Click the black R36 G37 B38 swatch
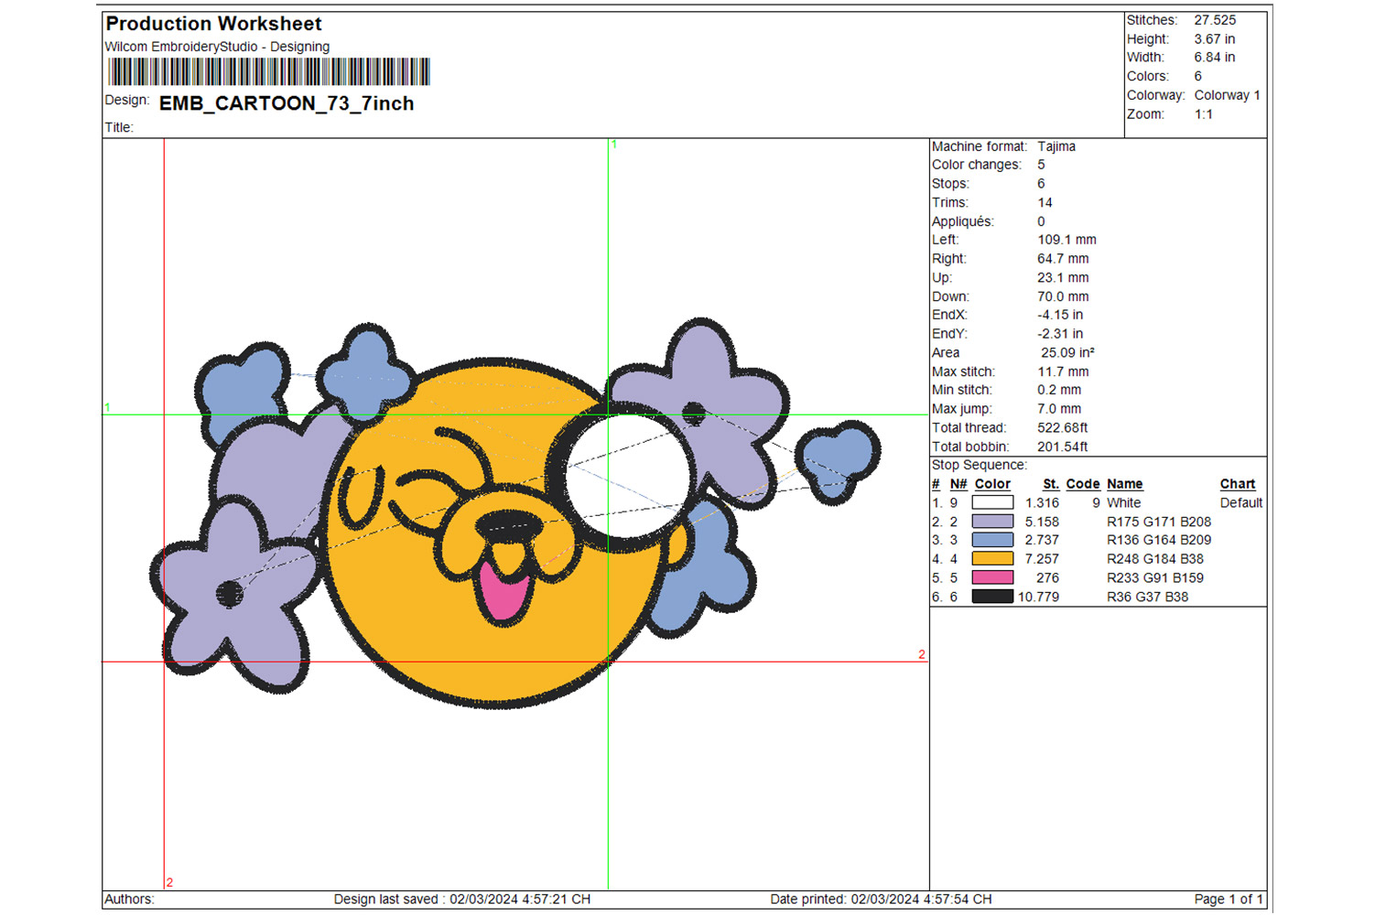 coord(991,597)
